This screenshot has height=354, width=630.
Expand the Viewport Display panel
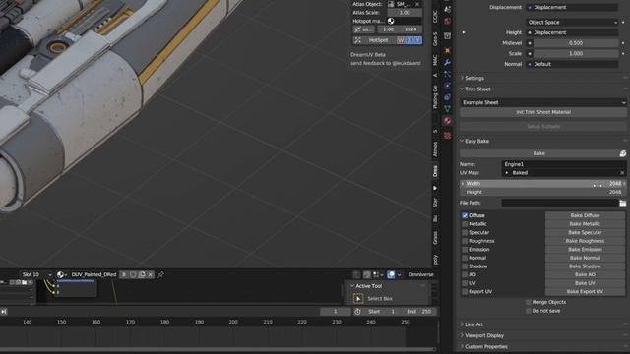[x=484, y=336]
